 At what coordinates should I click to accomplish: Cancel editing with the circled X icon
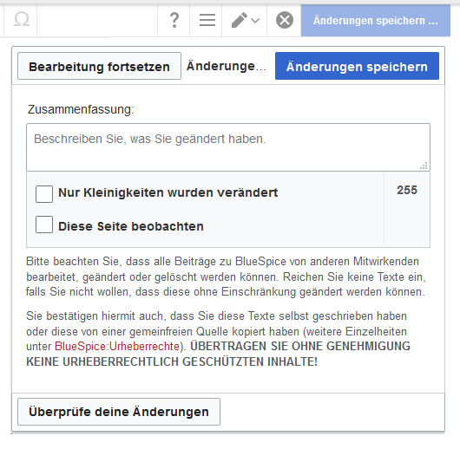click(x=285, y=20)
